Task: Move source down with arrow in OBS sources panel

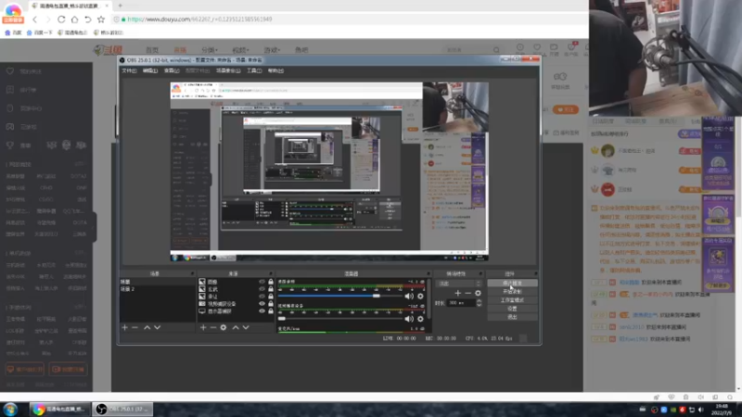Action: (x=246, y=327)
